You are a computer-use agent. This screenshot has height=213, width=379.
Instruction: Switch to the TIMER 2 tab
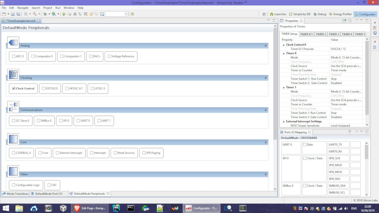(x=321, y=34)
